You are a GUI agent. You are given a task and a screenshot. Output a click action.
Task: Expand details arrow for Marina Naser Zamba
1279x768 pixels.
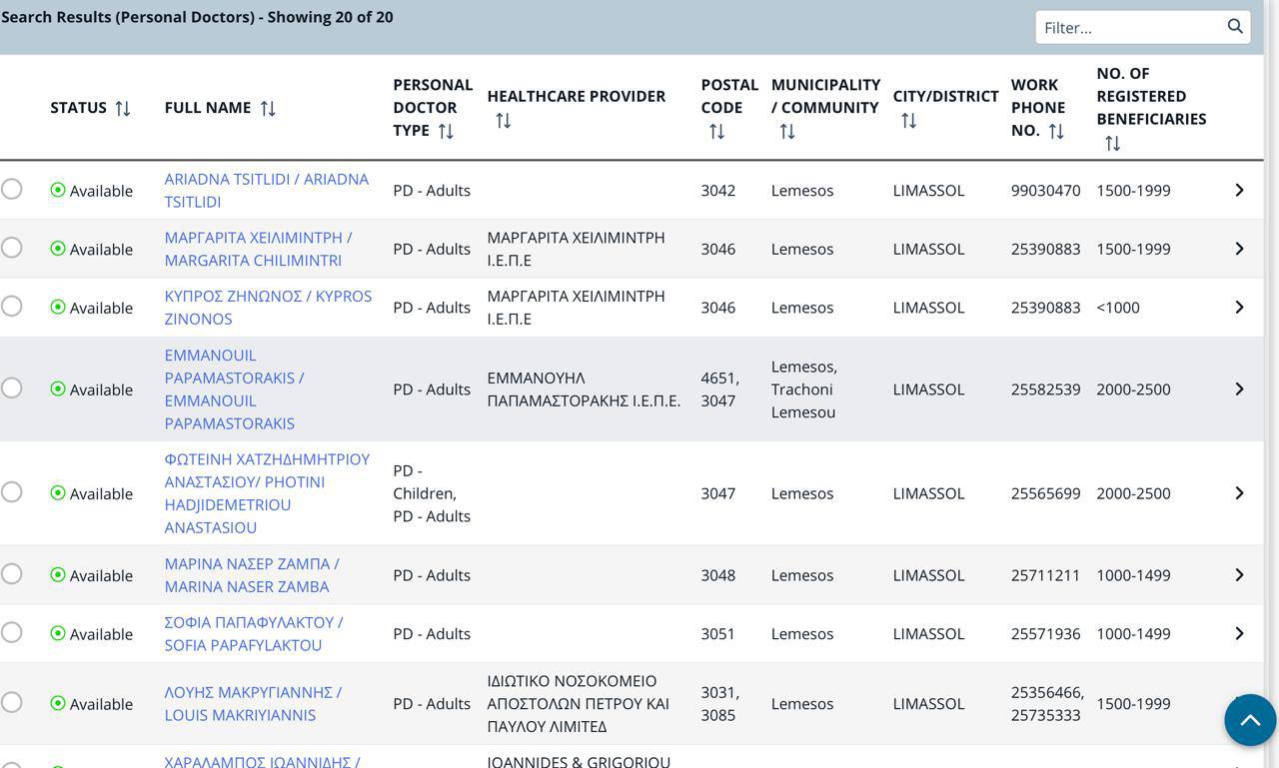point(1239,575)
